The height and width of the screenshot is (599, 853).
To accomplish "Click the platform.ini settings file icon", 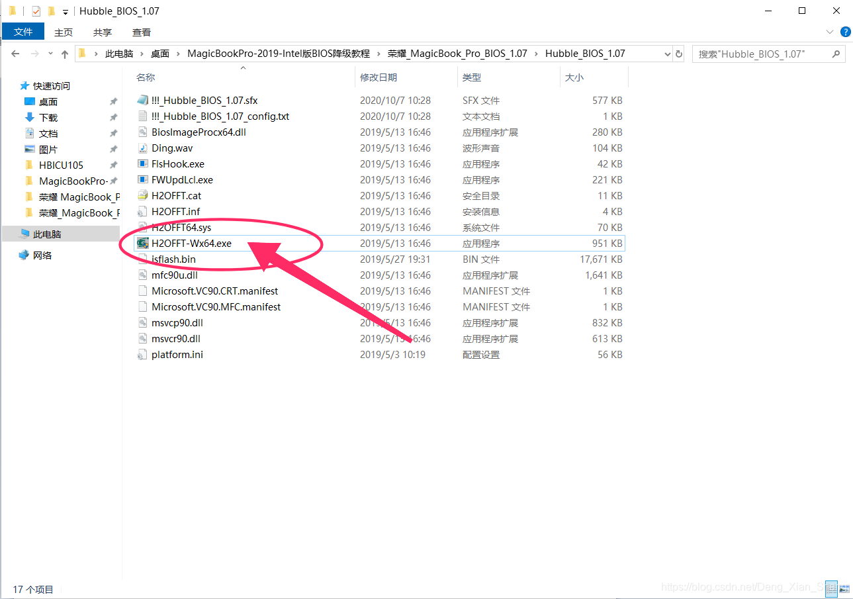I will tap(142, 355).
